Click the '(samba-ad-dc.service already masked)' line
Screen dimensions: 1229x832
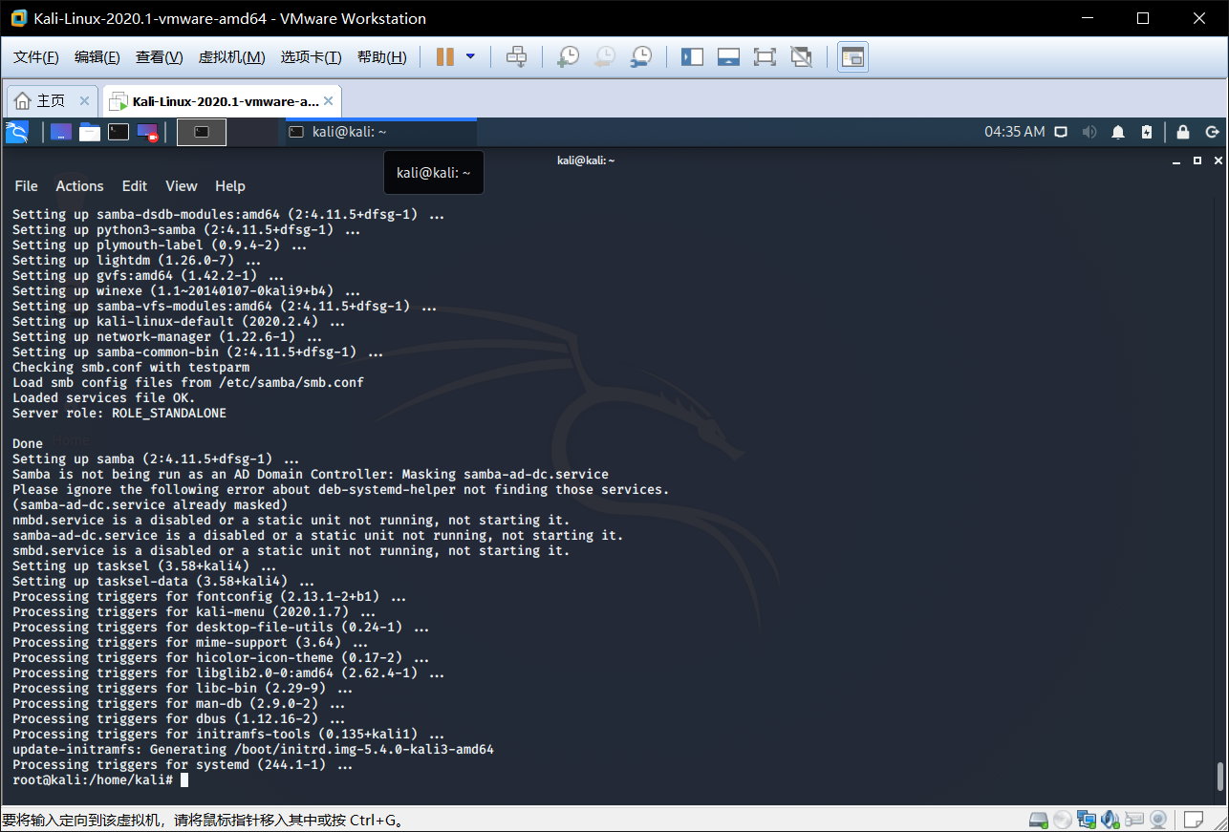tap(150, 504)
